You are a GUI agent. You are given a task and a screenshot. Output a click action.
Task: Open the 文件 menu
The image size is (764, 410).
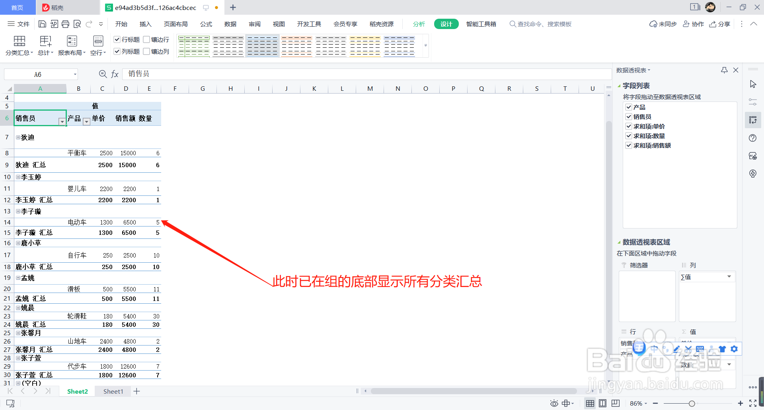(x=19, y=24)
